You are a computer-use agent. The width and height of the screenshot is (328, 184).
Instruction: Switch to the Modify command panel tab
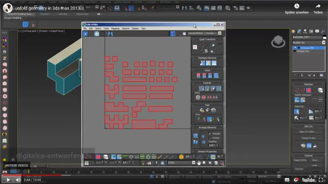click(x=299, y=31)
